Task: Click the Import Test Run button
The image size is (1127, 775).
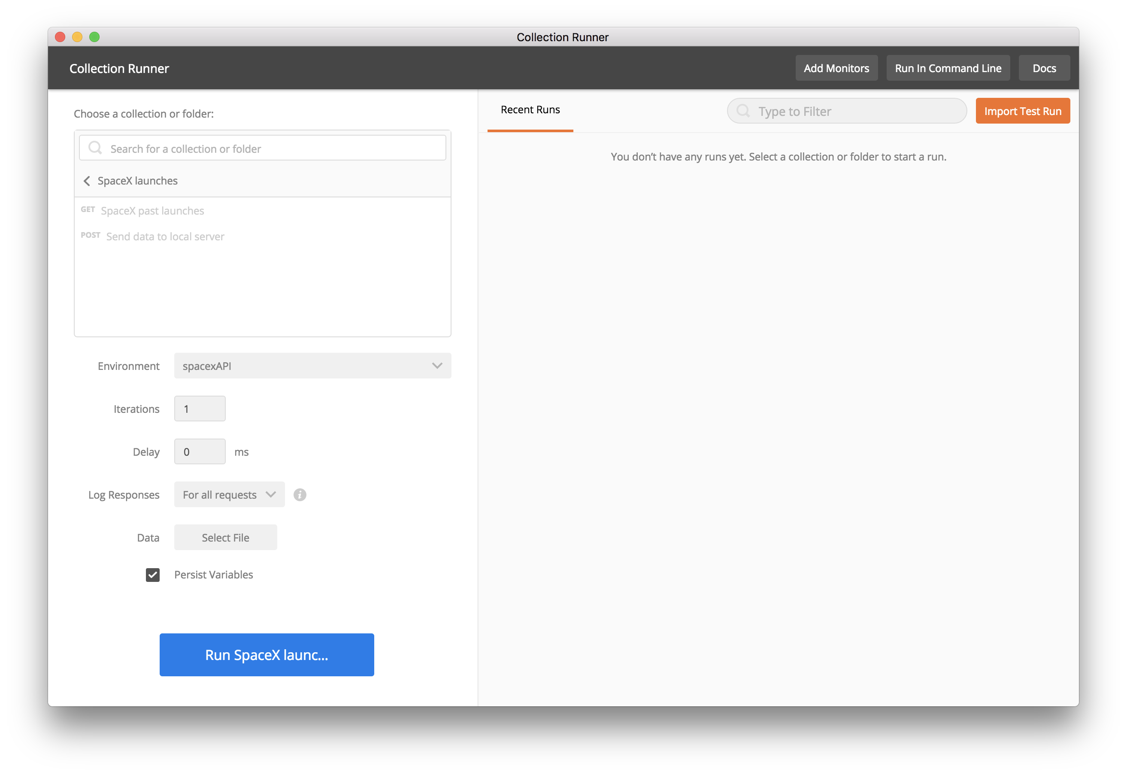Action: (1022, 111)
